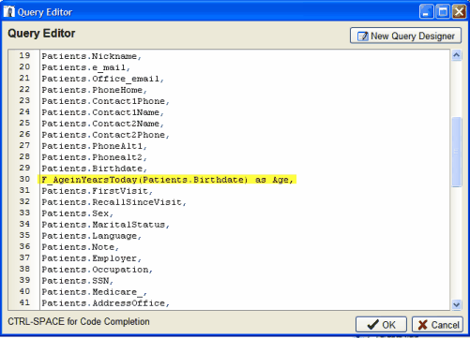Open the New Query Designer

tap(405, 36)
